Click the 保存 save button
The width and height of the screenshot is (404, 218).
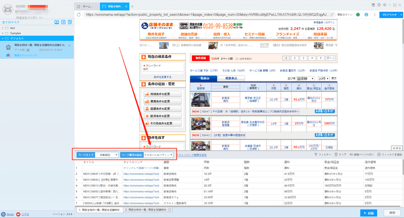tap(392, 213)
